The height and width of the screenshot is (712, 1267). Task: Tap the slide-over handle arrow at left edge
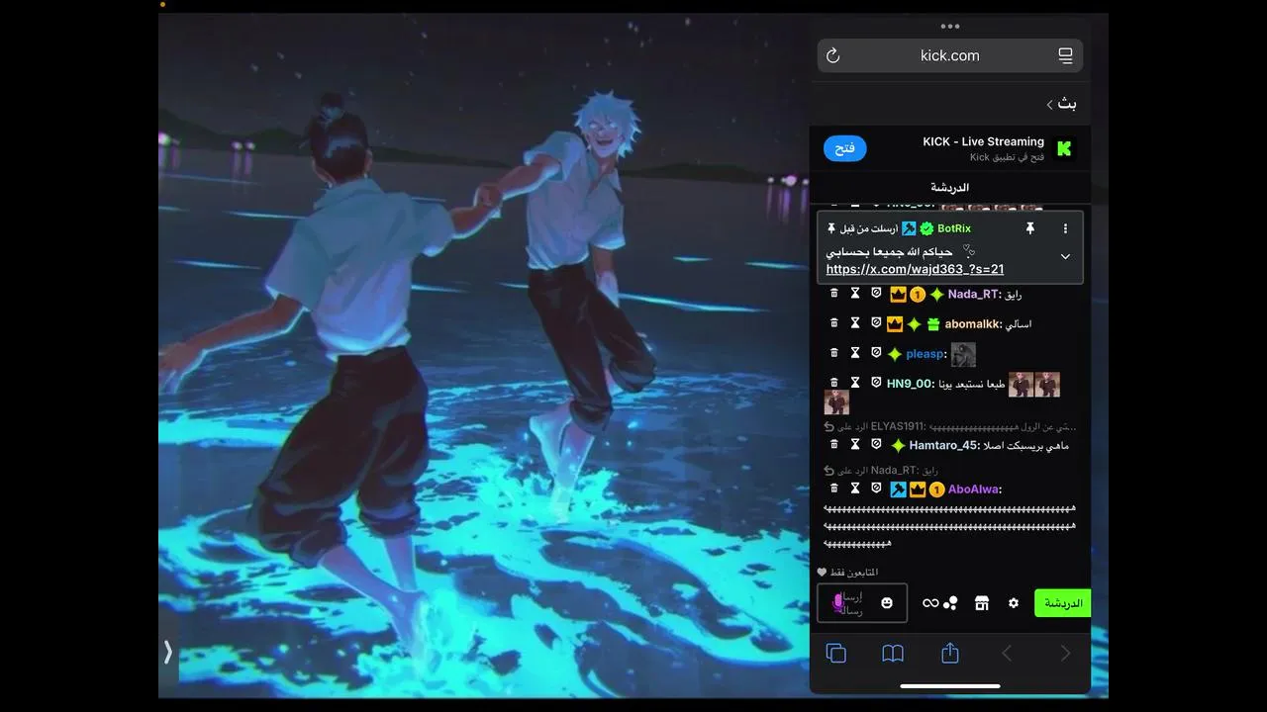[x=168, y=652]
